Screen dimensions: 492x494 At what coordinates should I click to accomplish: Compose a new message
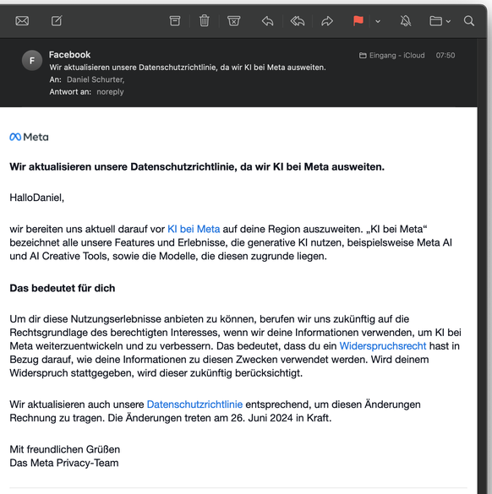[57, 21]
